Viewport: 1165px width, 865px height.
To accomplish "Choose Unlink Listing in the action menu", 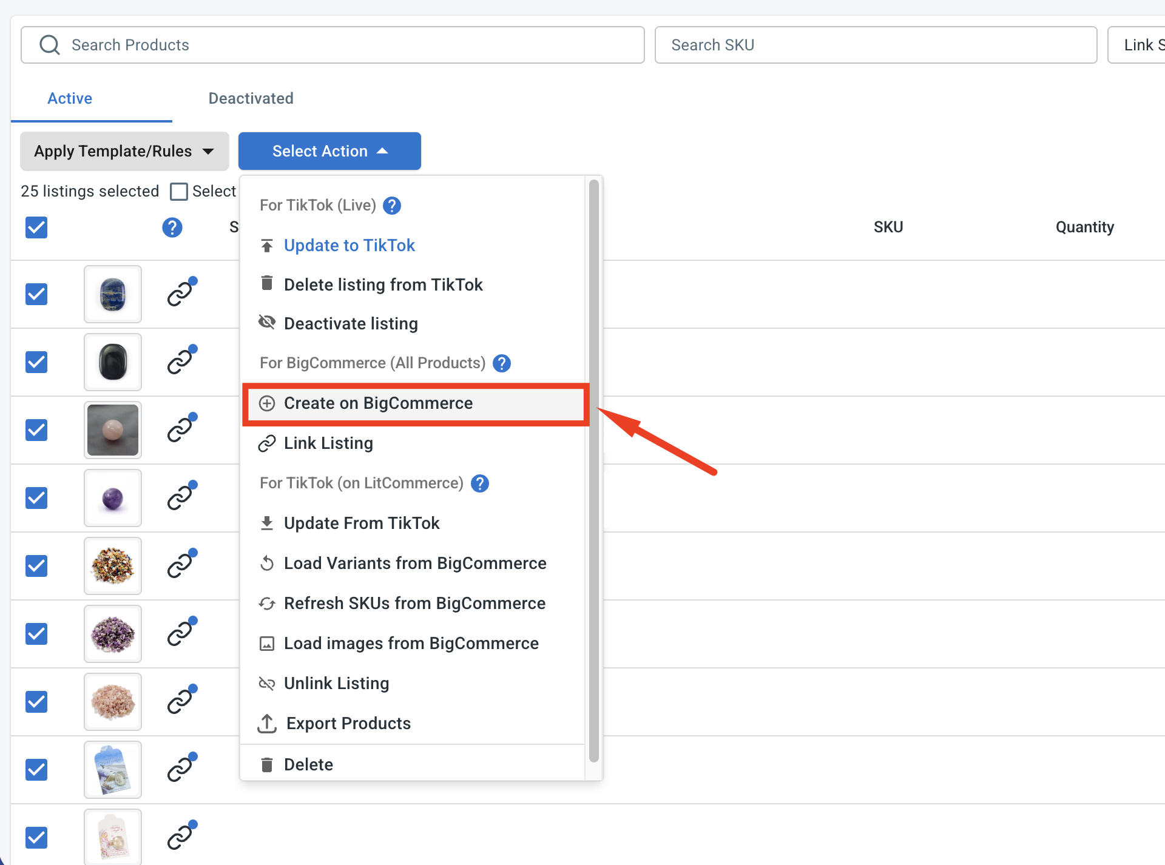I will point(337,684).
